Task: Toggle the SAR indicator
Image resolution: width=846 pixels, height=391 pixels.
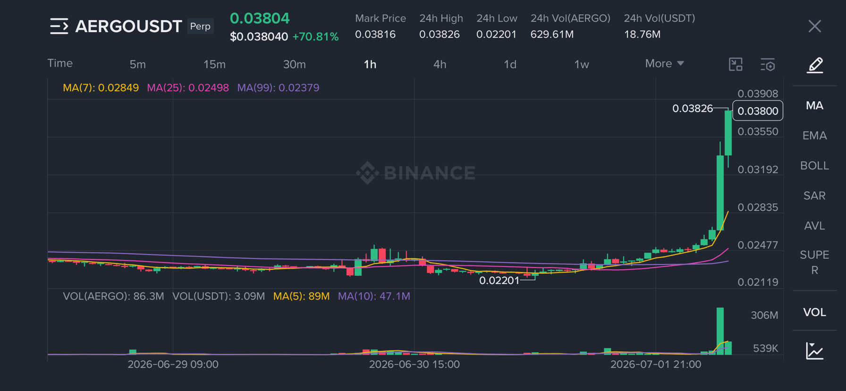Action: (814, 195)
